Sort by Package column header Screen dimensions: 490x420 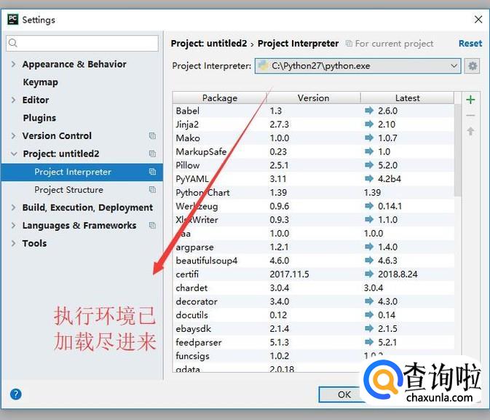pos(220,98)
